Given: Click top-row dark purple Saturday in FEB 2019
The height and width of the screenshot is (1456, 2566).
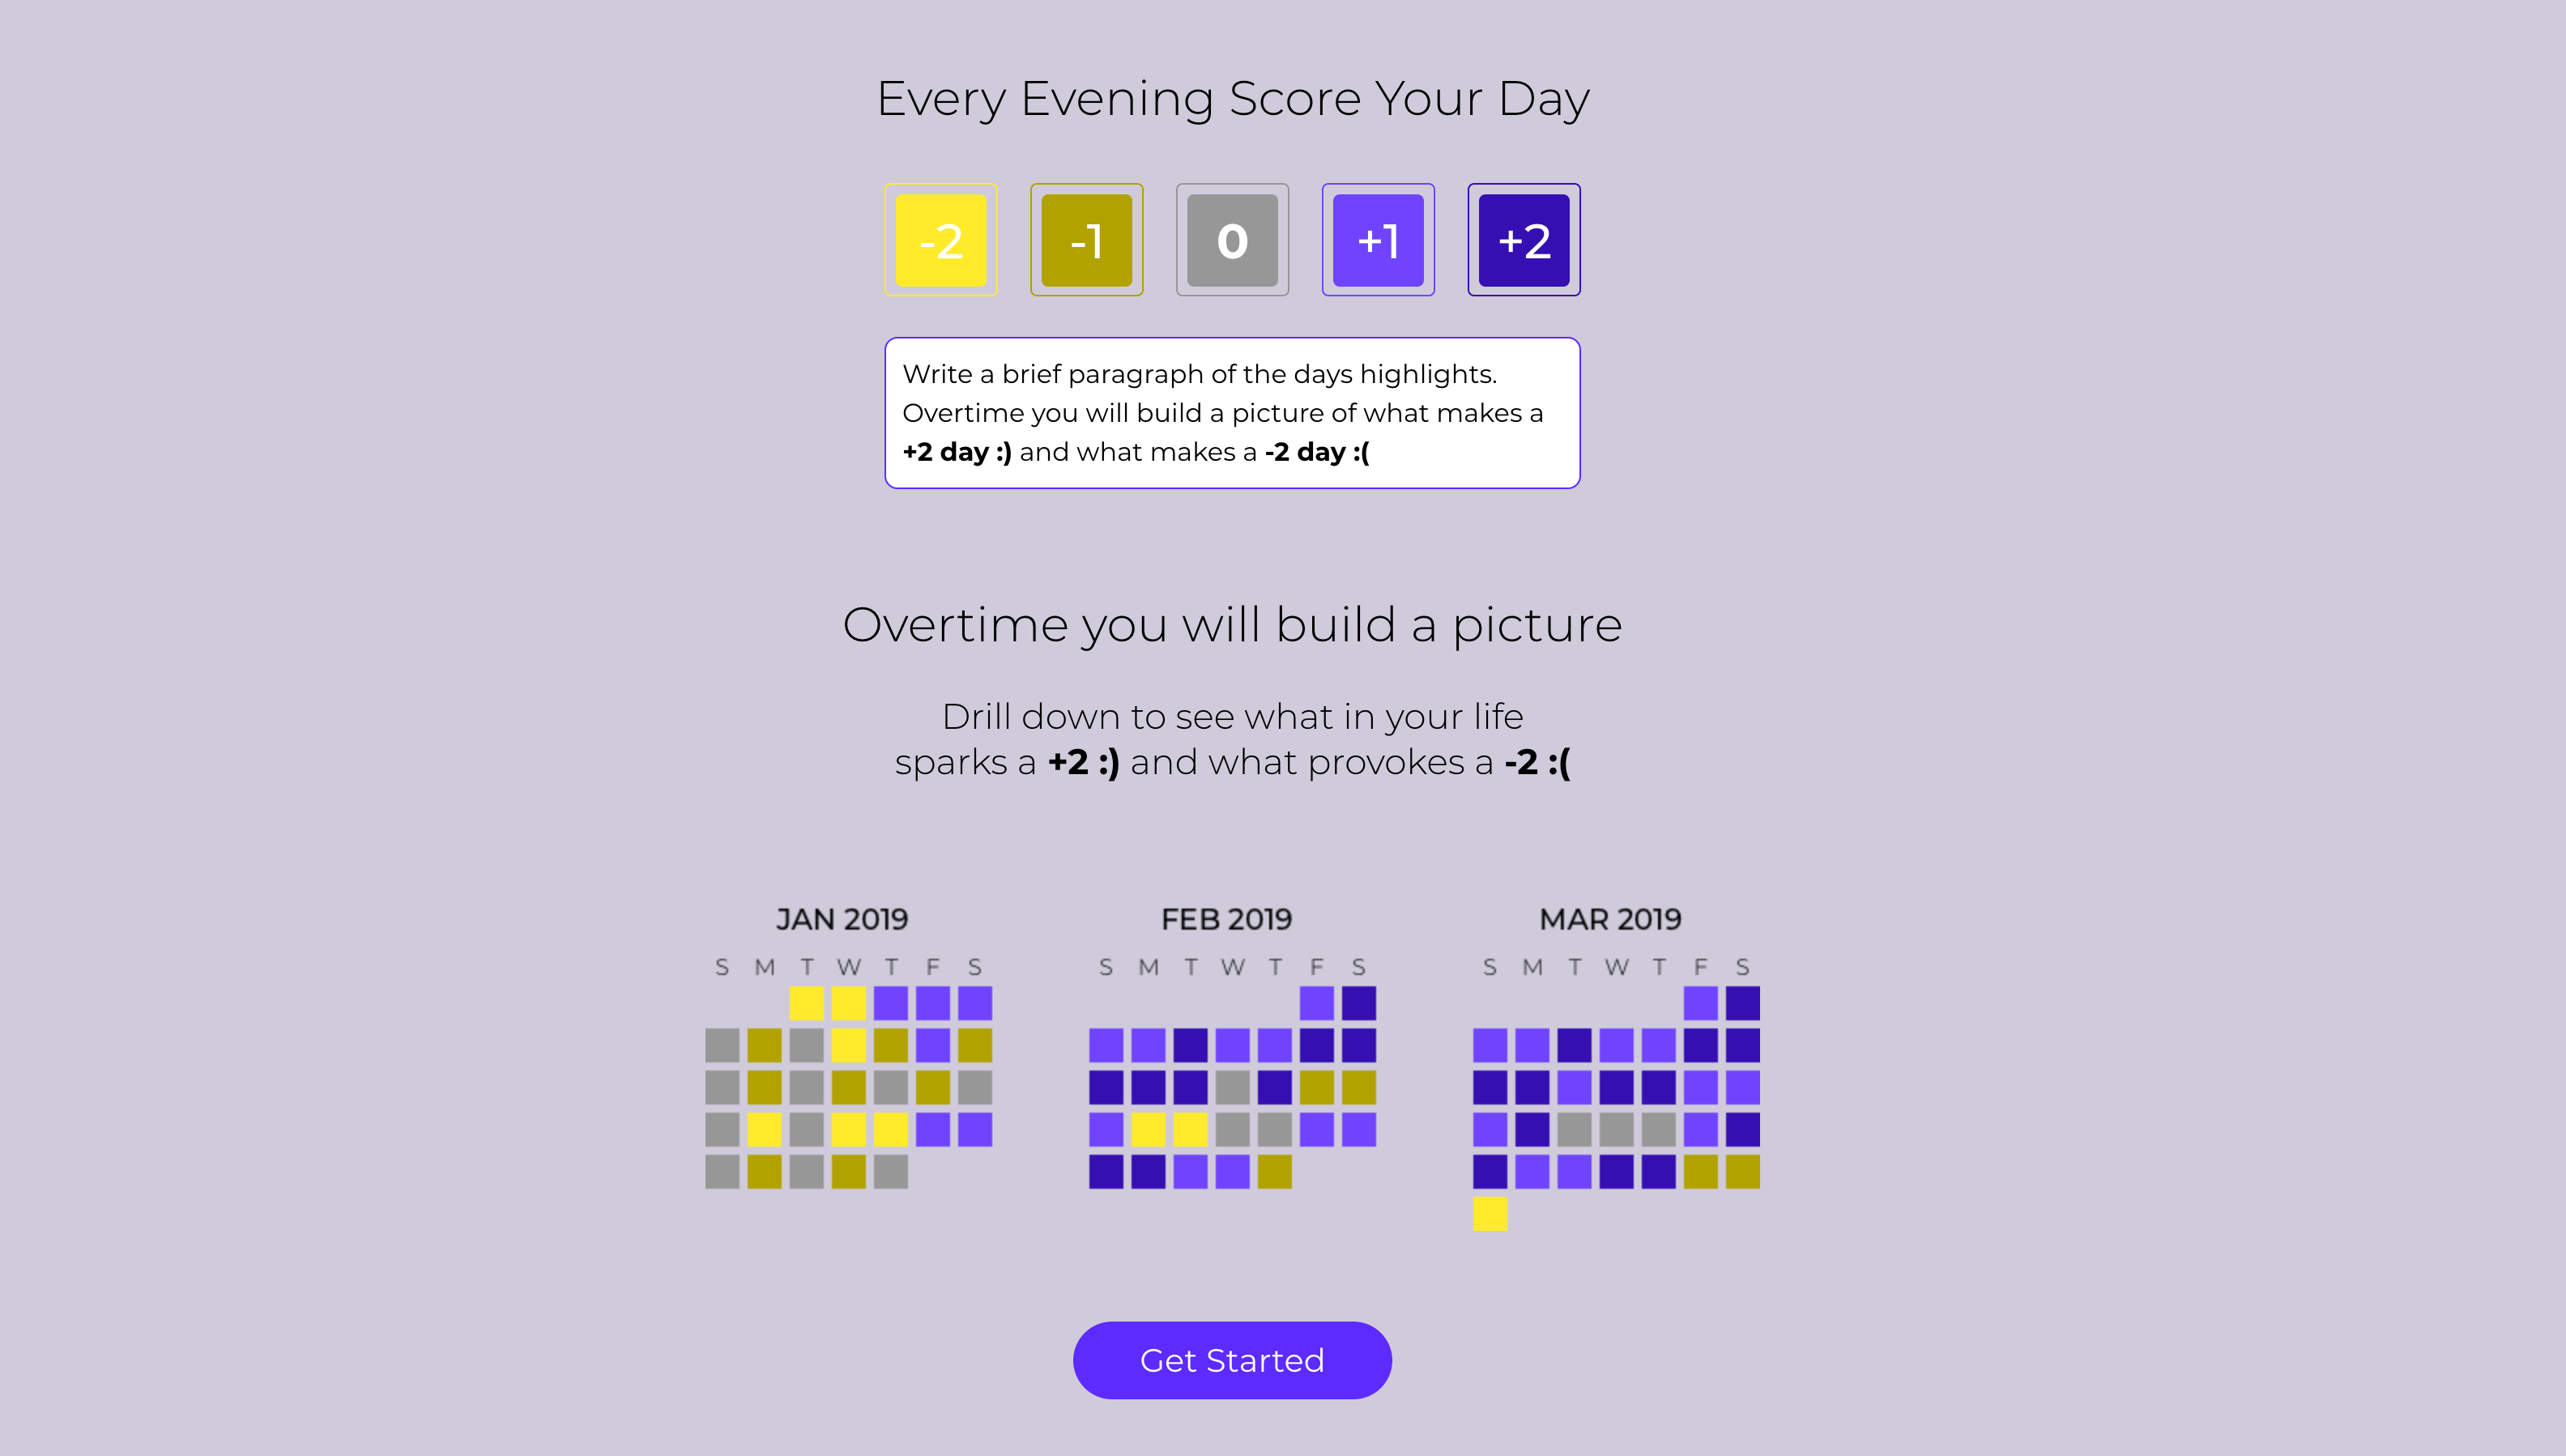Looking at the screenshot, I should point(1358,1003).
